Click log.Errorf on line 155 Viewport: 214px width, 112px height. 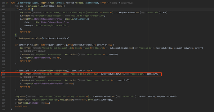pos(26,74)
